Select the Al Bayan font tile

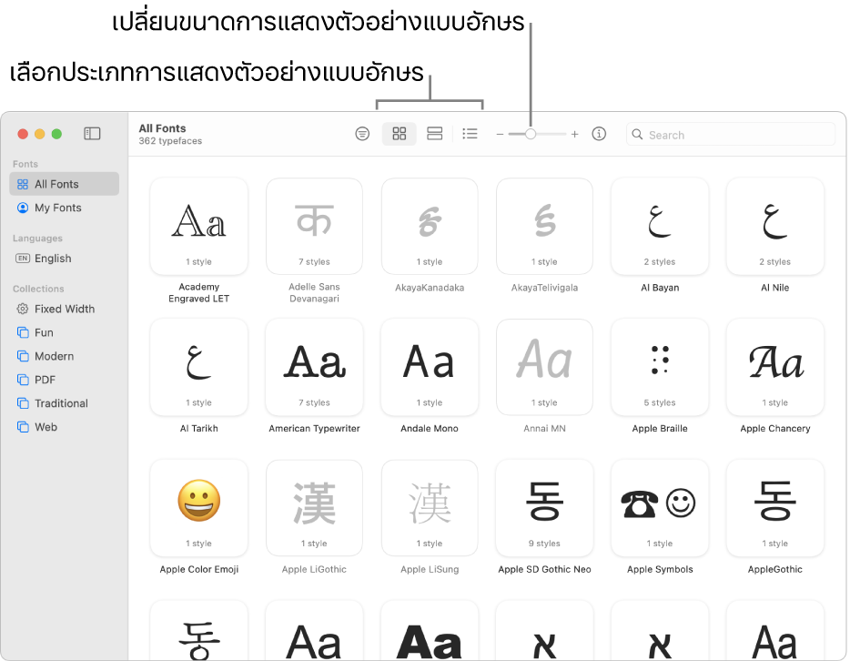(660, 227)
